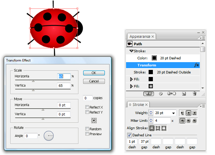The width and height of the screenshot is (215, 155).
Task: Align Stroke to Outside icon
Action: pos(164,128)
